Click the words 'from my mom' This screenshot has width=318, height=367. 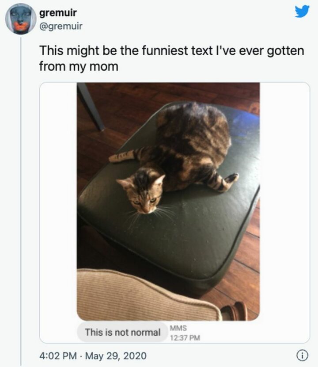pyautogui.click(x=79, y=67)
